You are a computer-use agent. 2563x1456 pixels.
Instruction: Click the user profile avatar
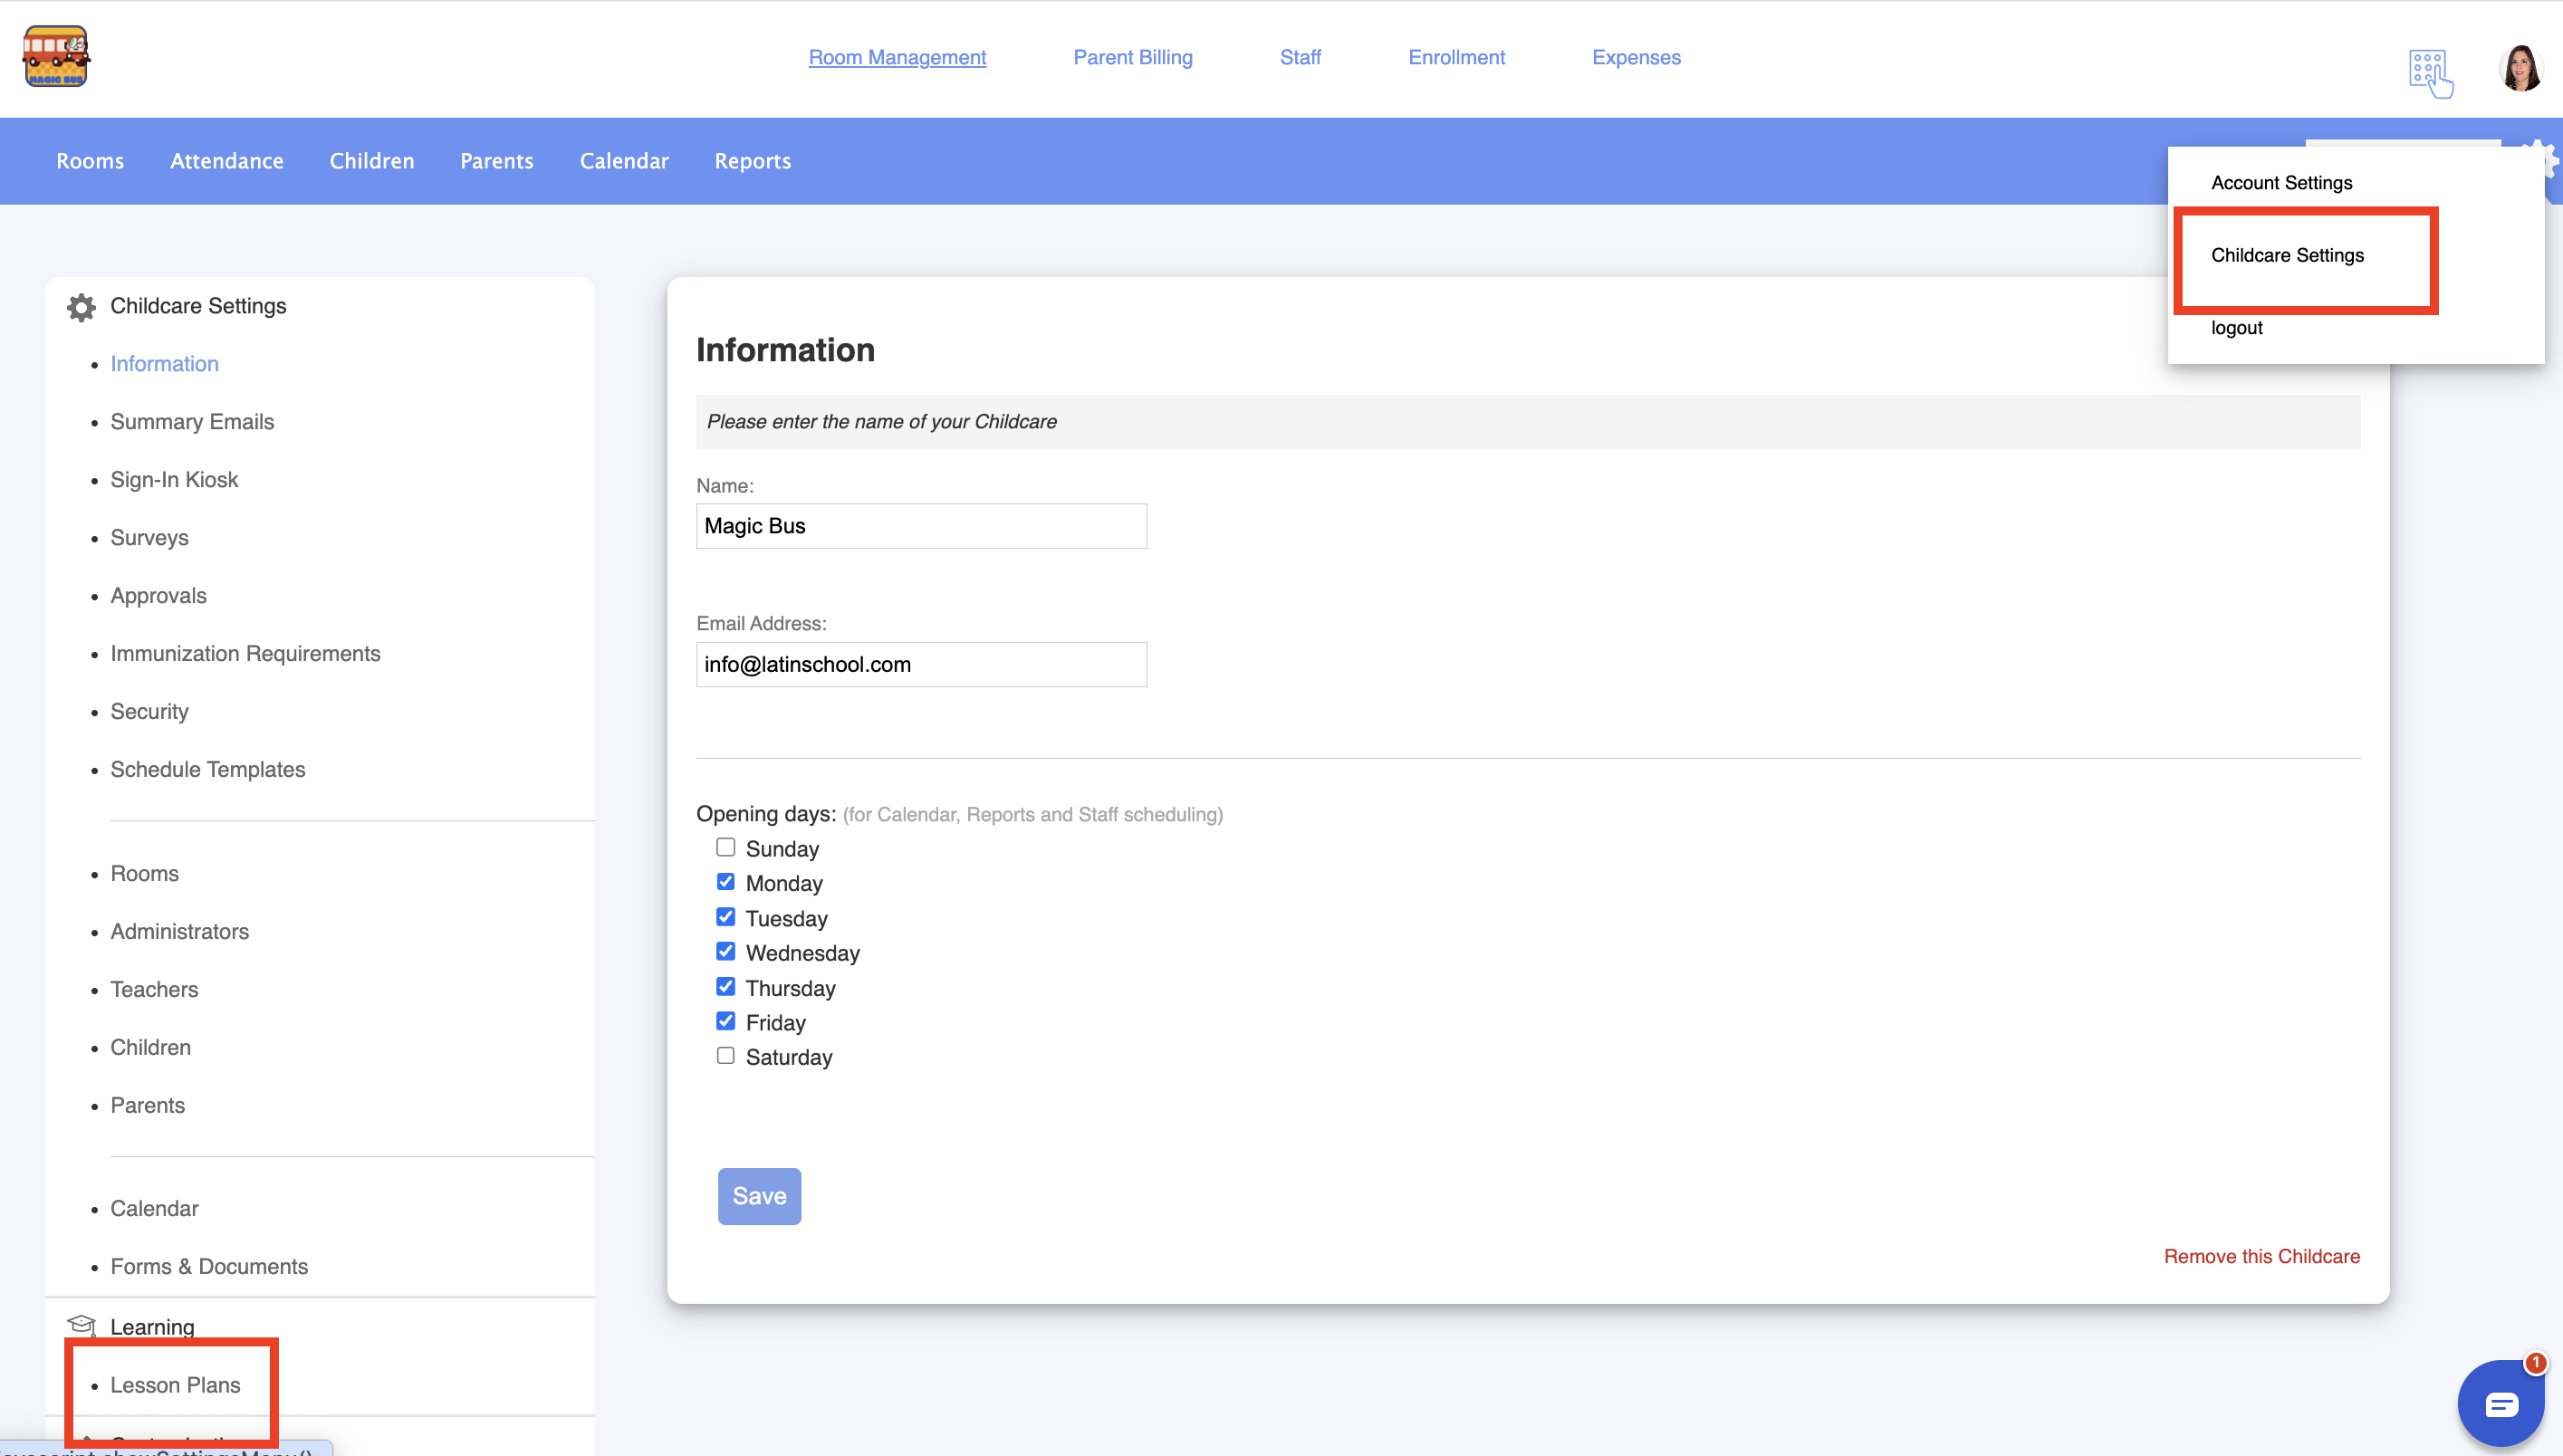(x=2520, y=69)
